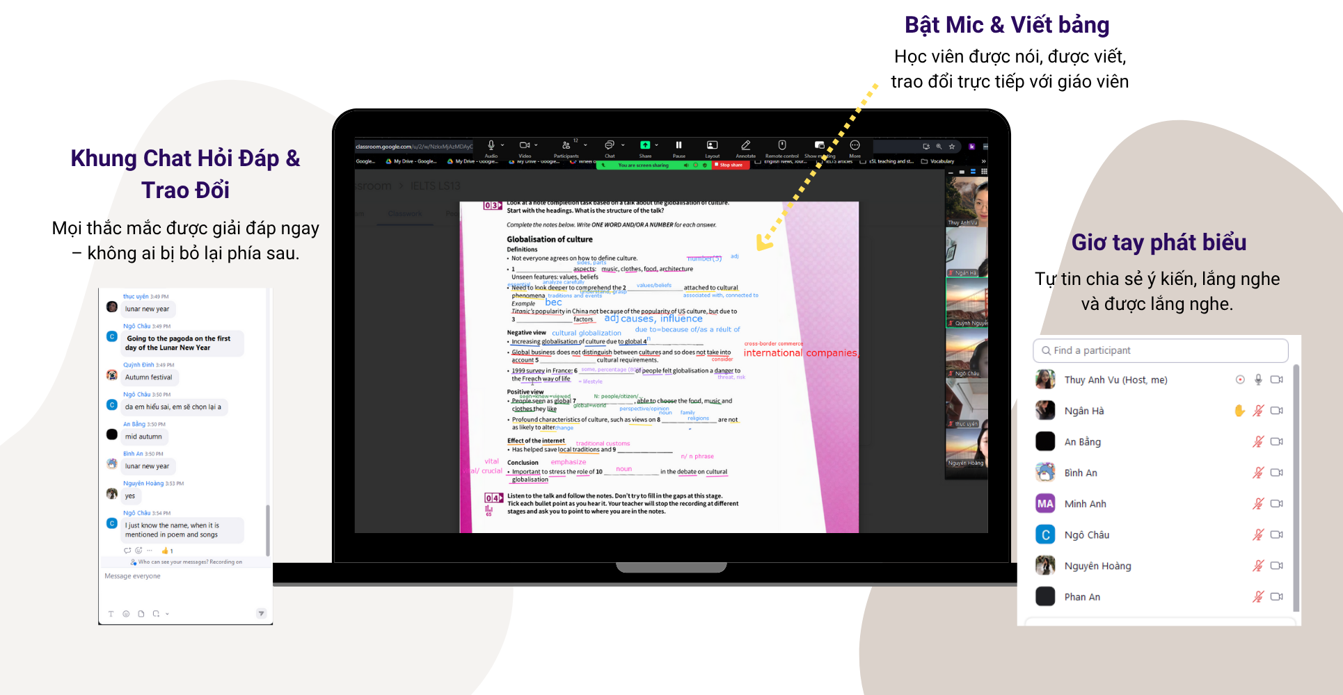1343x695 pixels.
Task: Expand the Video options arrow
Action: (x=536, y=145)
